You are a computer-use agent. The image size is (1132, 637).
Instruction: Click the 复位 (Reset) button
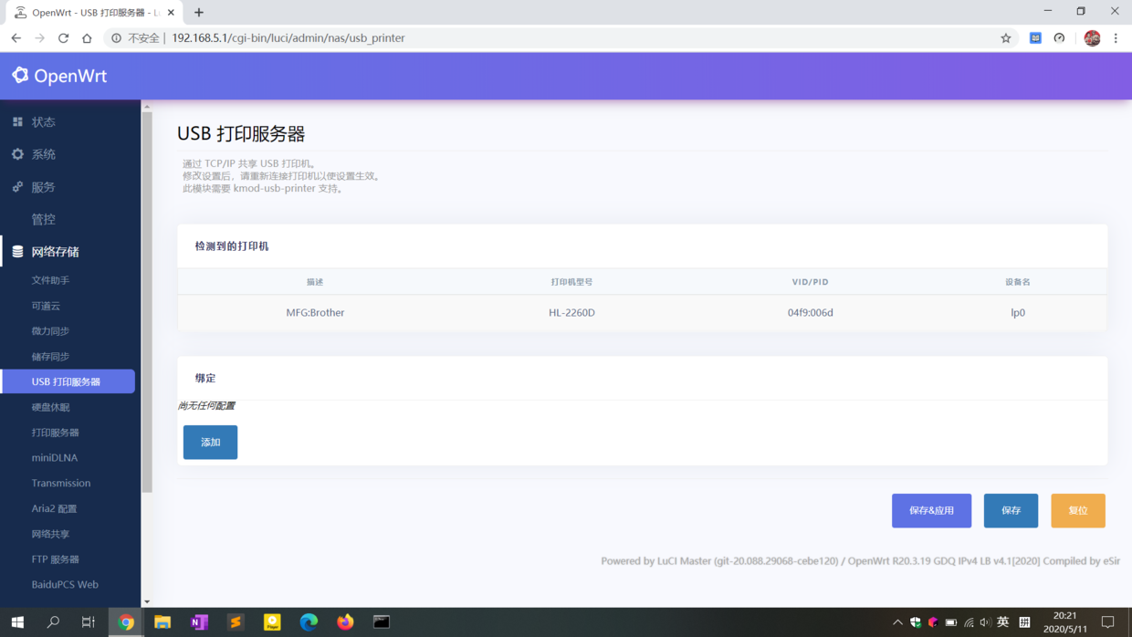[1078, 510]
